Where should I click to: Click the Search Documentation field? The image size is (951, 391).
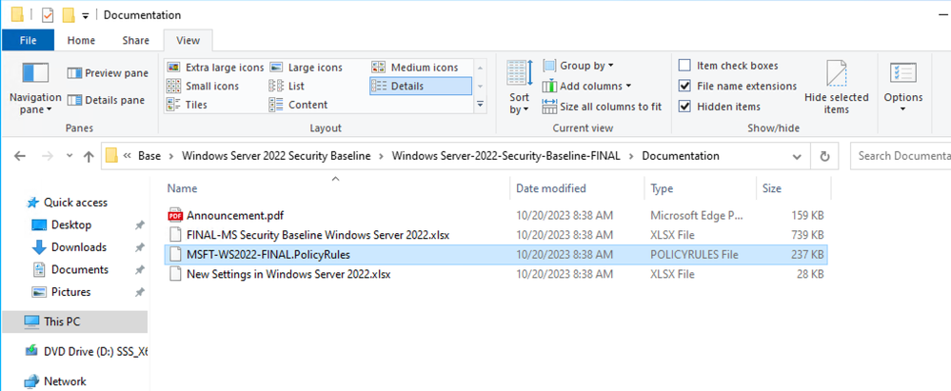pos(901,156)
